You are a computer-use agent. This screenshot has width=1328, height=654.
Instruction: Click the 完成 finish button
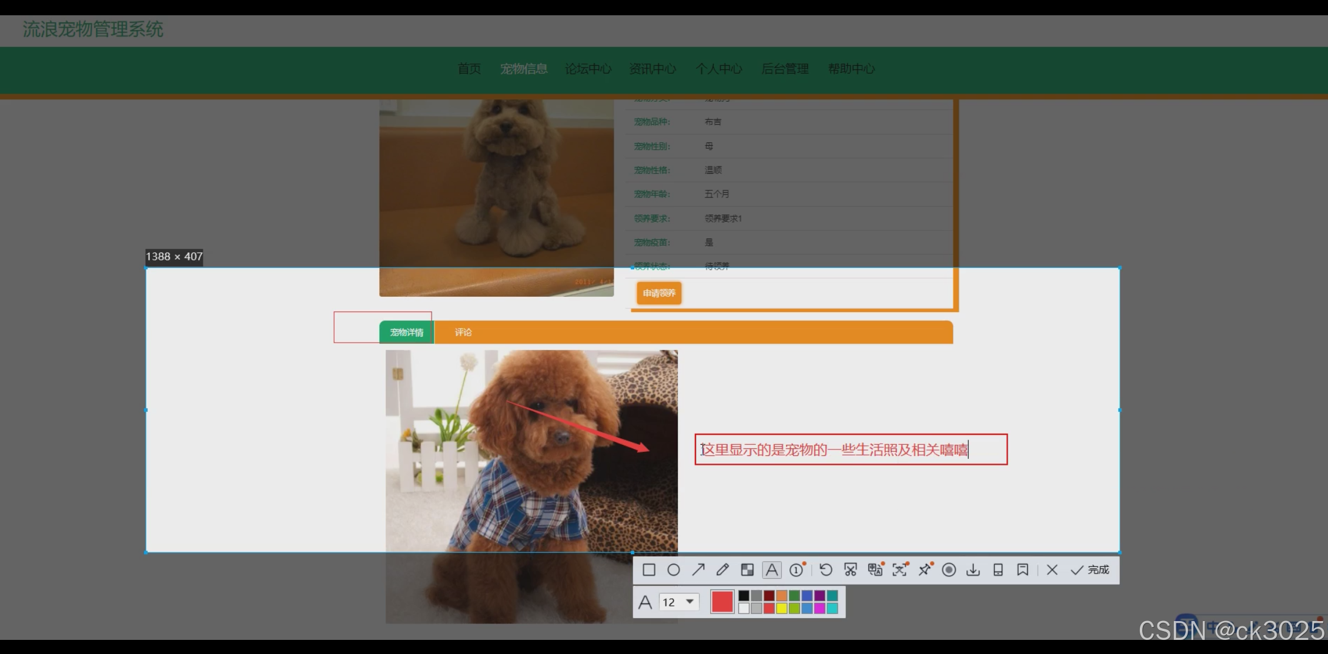(1090, 570)
